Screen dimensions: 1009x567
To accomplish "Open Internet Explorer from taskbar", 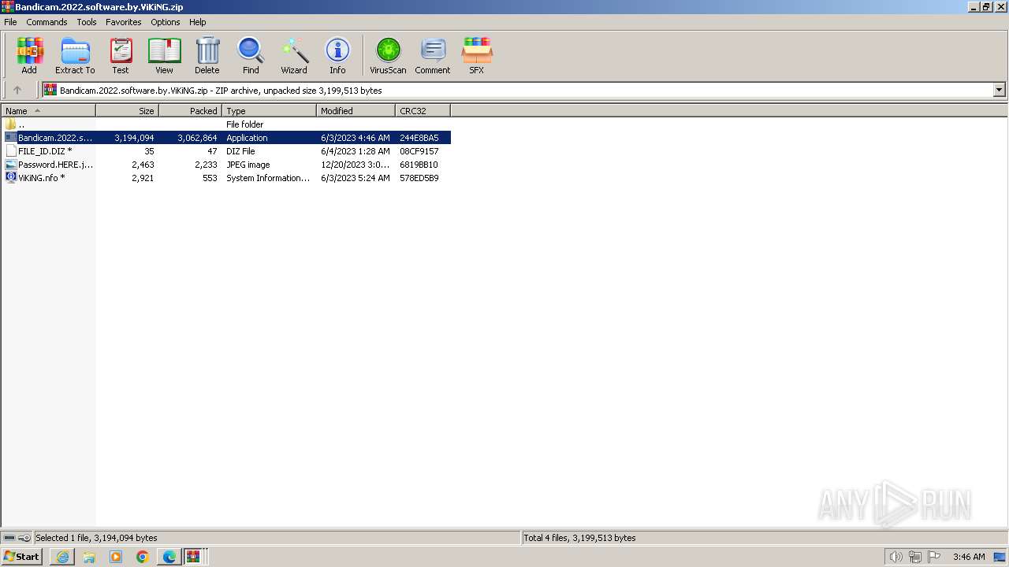I will click(62, 557).
